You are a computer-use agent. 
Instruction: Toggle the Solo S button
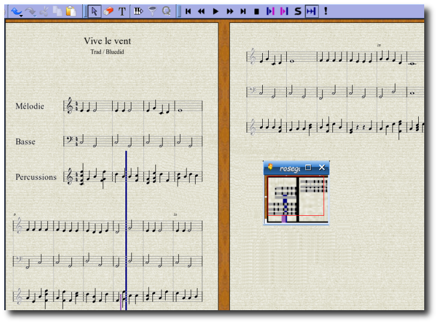[x=298, y=11]
